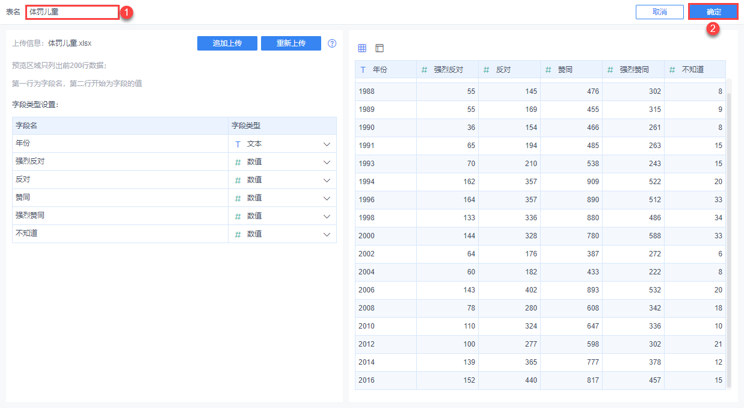This screenshot has width=744, height=408.
Task: Click the 取消 button
Action: [x=659, y=12]
